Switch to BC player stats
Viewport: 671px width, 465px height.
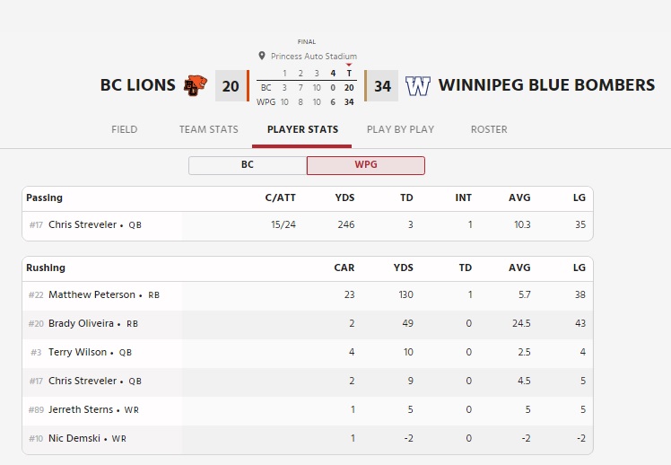(x=248, y=165)
